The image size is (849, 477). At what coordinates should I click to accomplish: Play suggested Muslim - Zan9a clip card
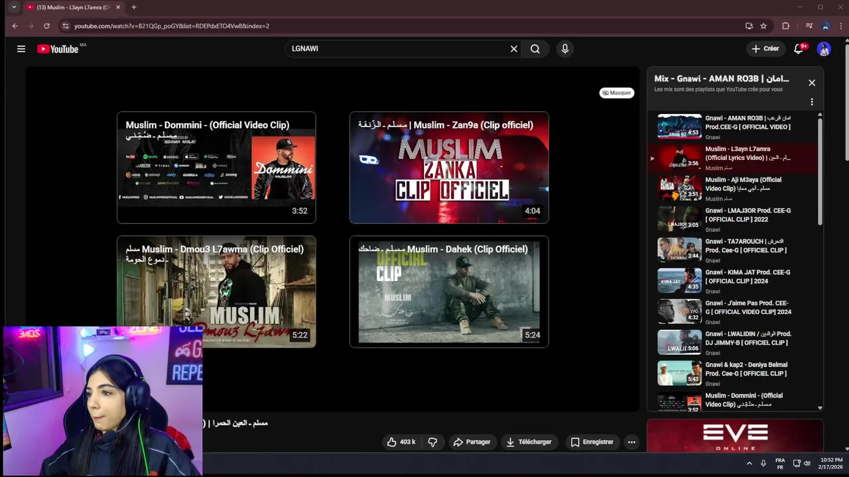point(449,168)
